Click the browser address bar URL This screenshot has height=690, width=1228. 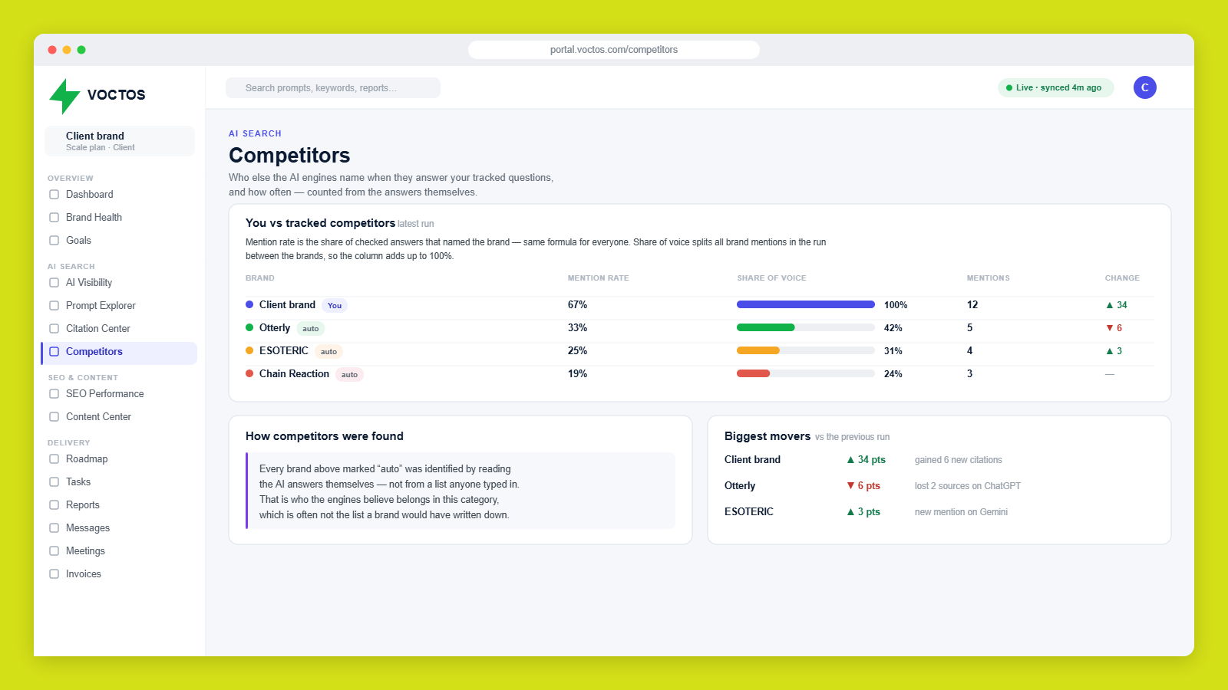coord(614,50)
